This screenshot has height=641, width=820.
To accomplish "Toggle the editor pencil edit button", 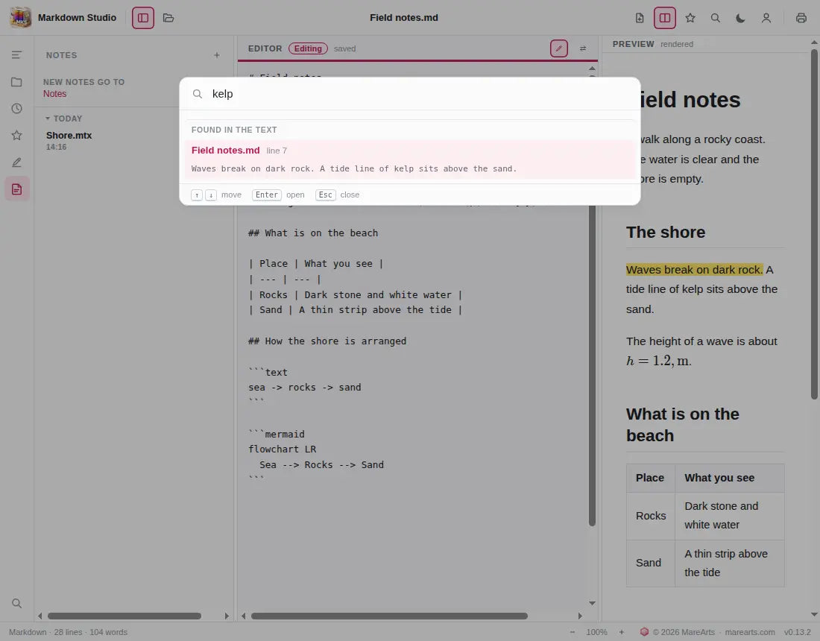I will pos(558,48).
